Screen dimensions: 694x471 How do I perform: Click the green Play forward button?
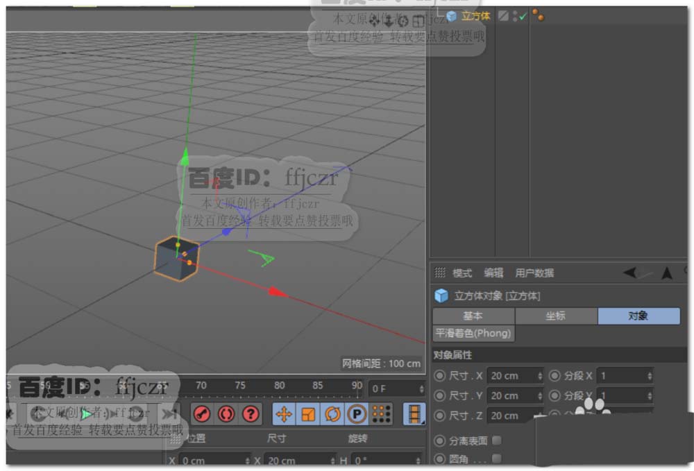tap(87, 414)
